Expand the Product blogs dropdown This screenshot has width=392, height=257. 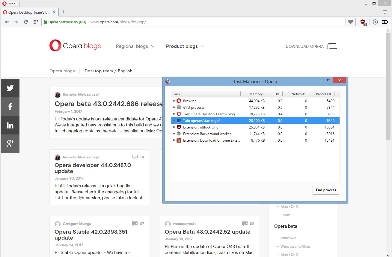click(x=186, y=46)
